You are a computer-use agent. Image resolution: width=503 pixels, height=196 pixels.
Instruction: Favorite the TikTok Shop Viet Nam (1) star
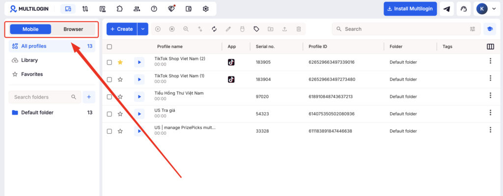coord(120,79)
